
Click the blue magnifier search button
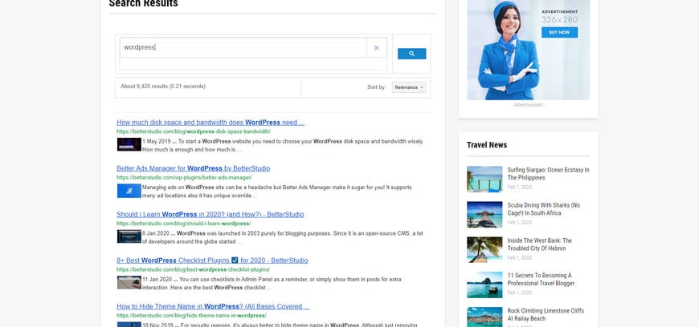(x=411, y=54)
